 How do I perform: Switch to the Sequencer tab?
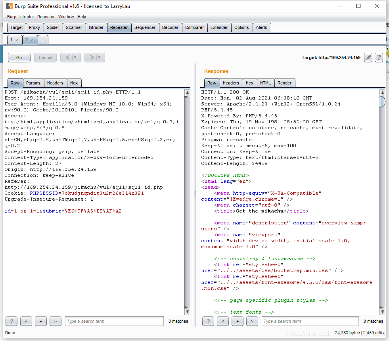point(145,27)
